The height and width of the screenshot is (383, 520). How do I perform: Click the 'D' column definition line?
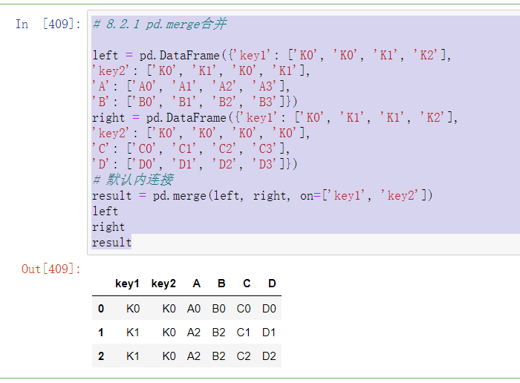point(195,164)
